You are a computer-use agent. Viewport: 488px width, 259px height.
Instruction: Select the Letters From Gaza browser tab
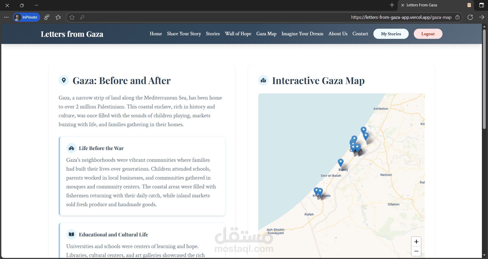coord(436,5)
